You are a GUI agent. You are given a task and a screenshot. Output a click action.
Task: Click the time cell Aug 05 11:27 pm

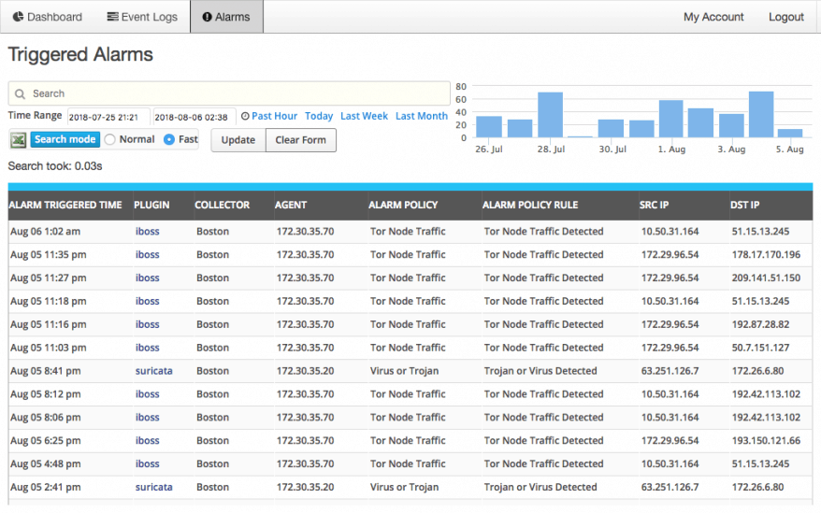click(x=49, y=278)
